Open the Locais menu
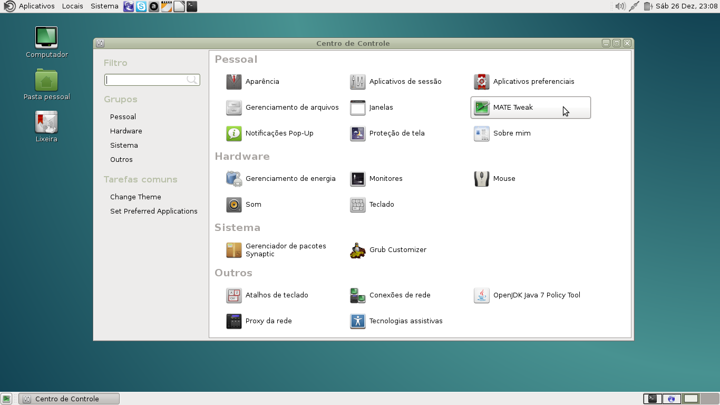Image resolution: width=720 pixels, height=405 pixels. [x=72, y=6]
